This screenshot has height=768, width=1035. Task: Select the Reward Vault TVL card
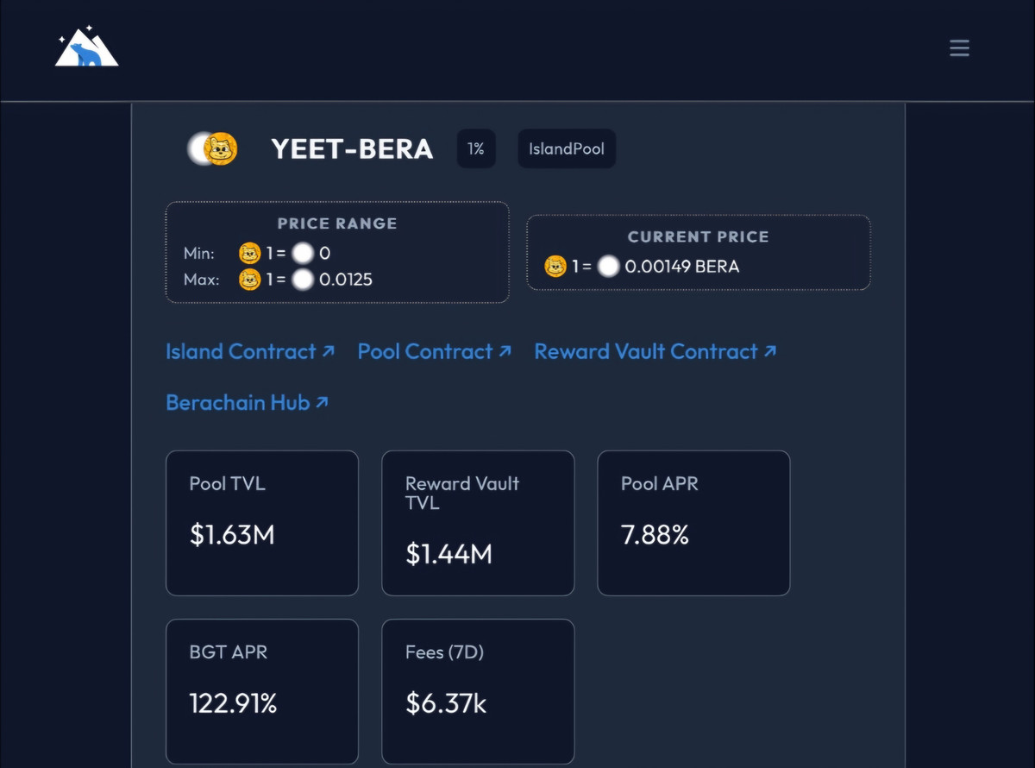(478, 523)
